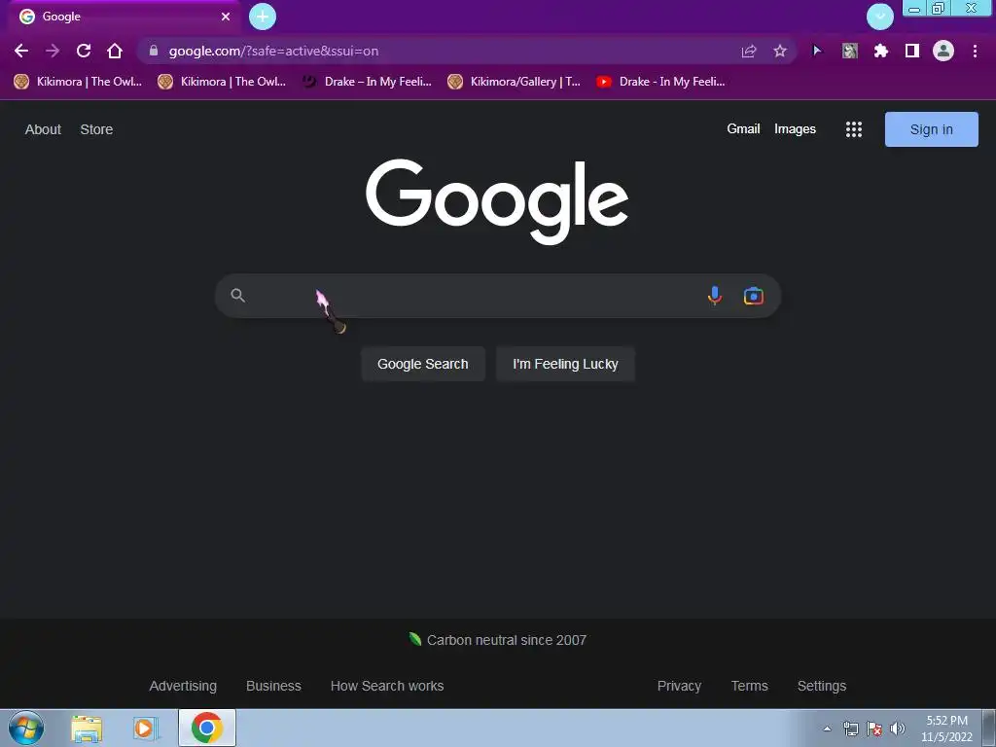This screenshot has height=747, width=996.
Task: Open How Search works link
Action: 387,686
